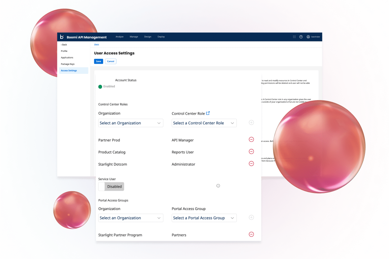
Task: Click the Users breadcrumb link
Action: [x=97, y=44]
